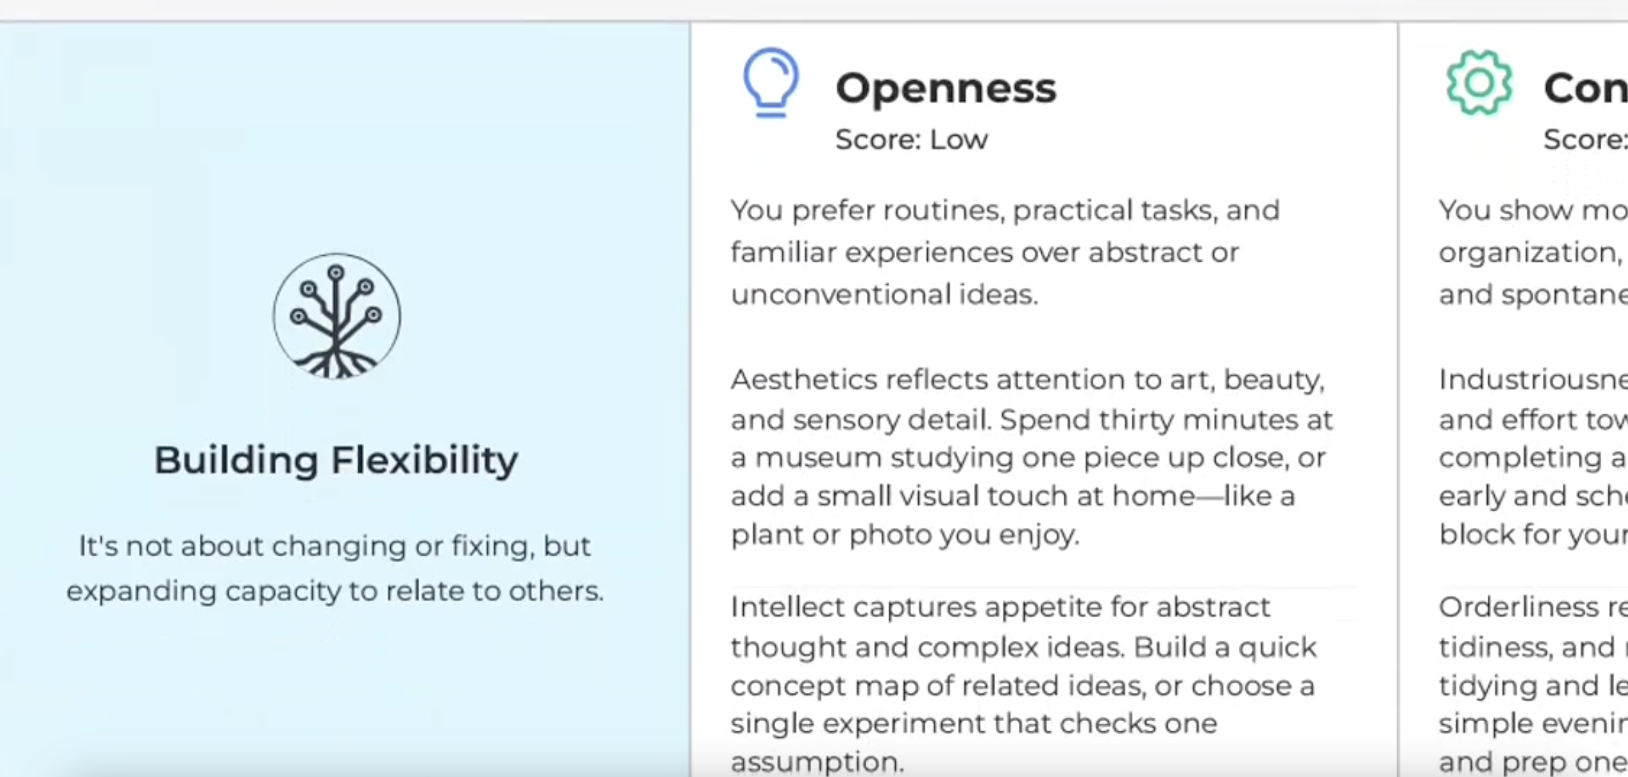Click the word "Intellect" in the Openness card

[x=787, y=608]
